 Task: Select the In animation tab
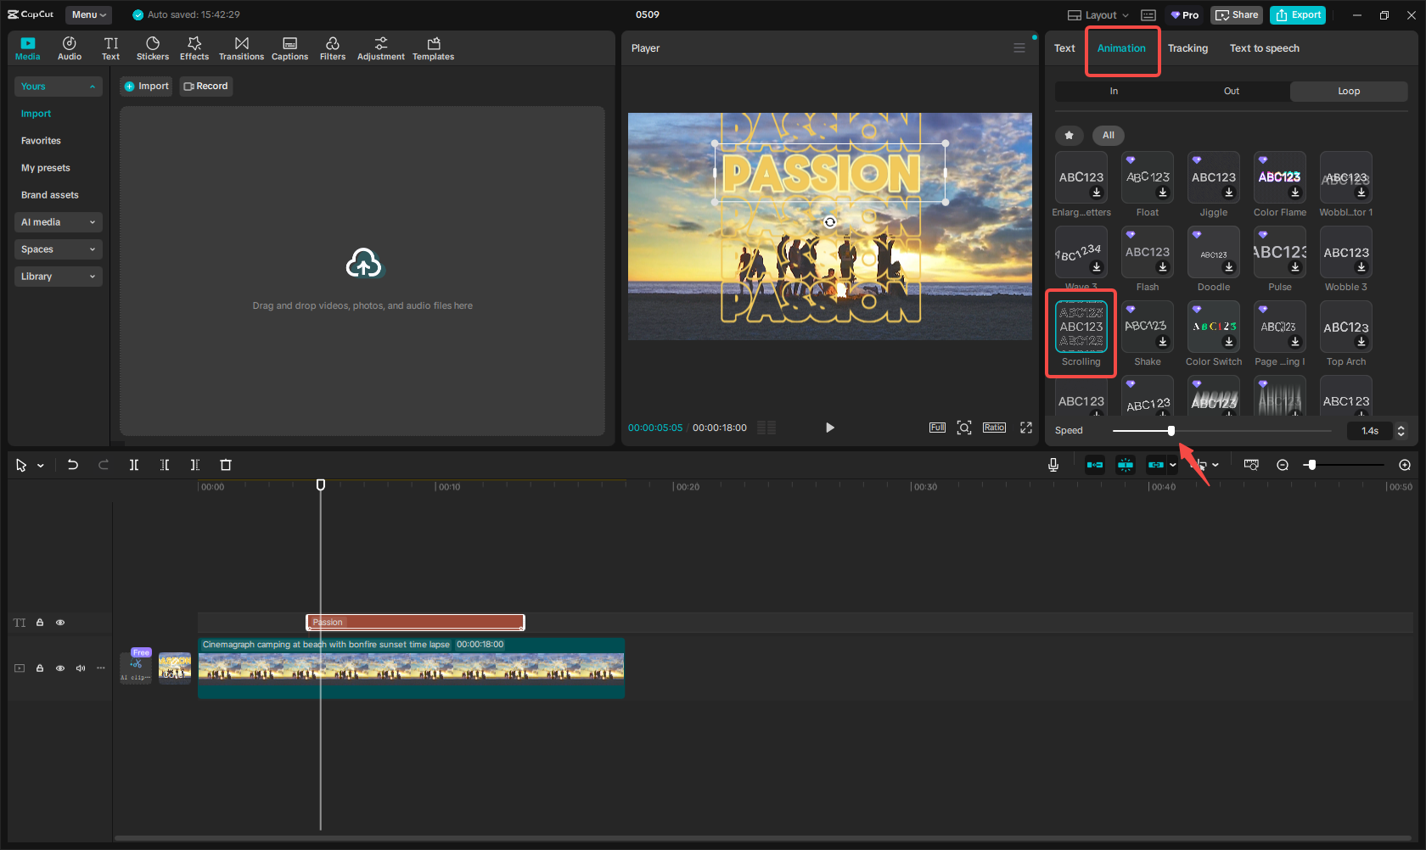(x=1114, y=92)
